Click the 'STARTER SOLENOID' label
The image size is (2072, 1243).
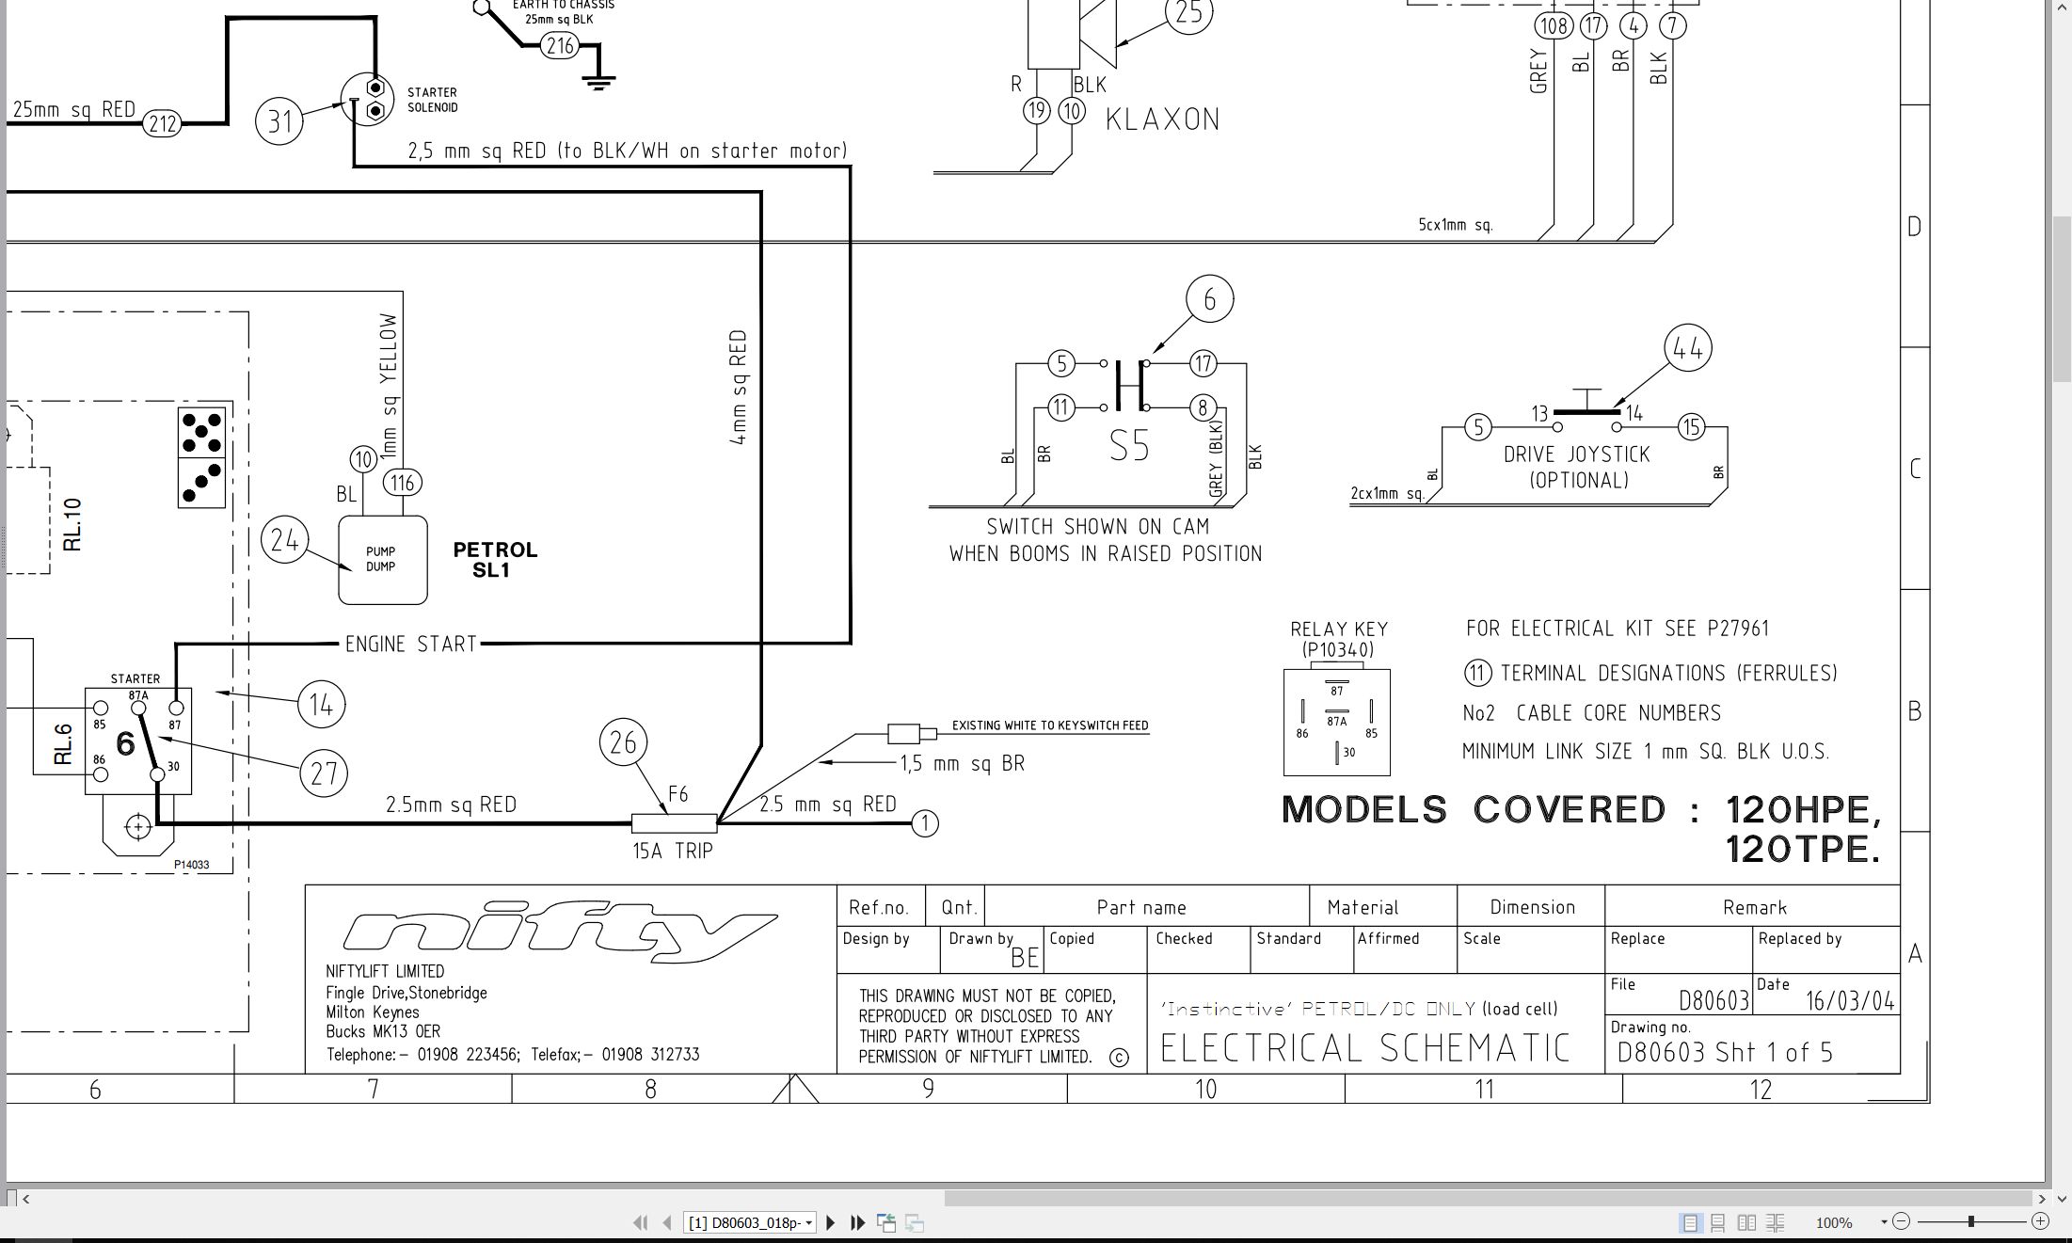[432, 100]
